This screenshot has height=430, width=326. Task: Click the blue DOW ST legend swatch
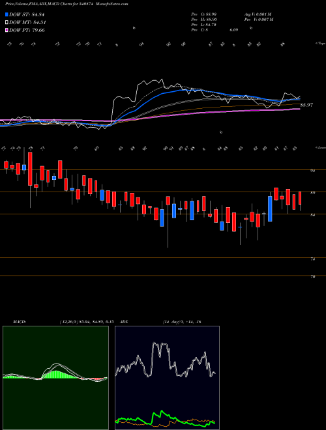click(7, 15)
